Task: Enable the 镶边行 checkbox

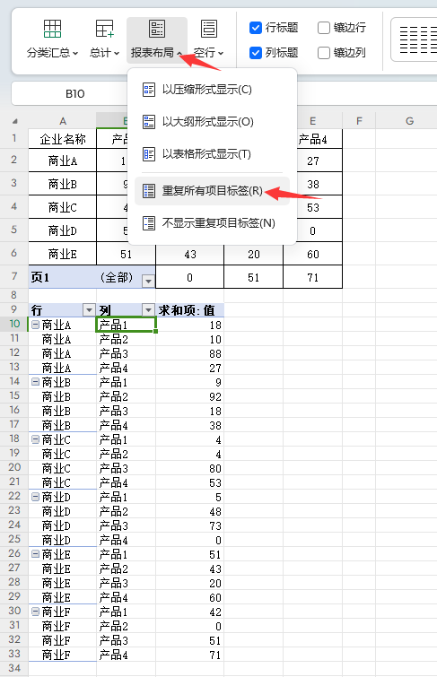Action: point(324,28)
